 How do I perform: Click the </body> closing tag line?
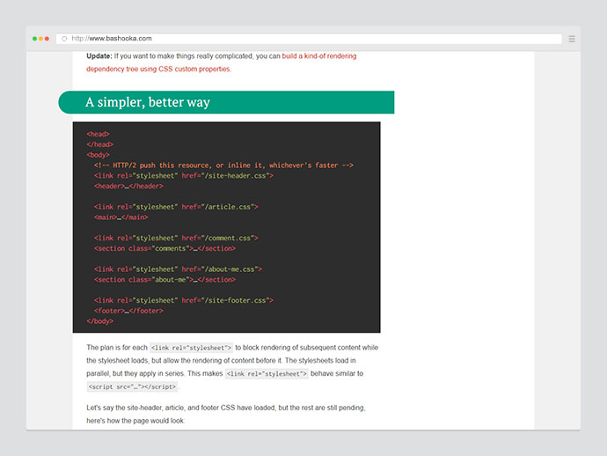[x=100, y=321]
